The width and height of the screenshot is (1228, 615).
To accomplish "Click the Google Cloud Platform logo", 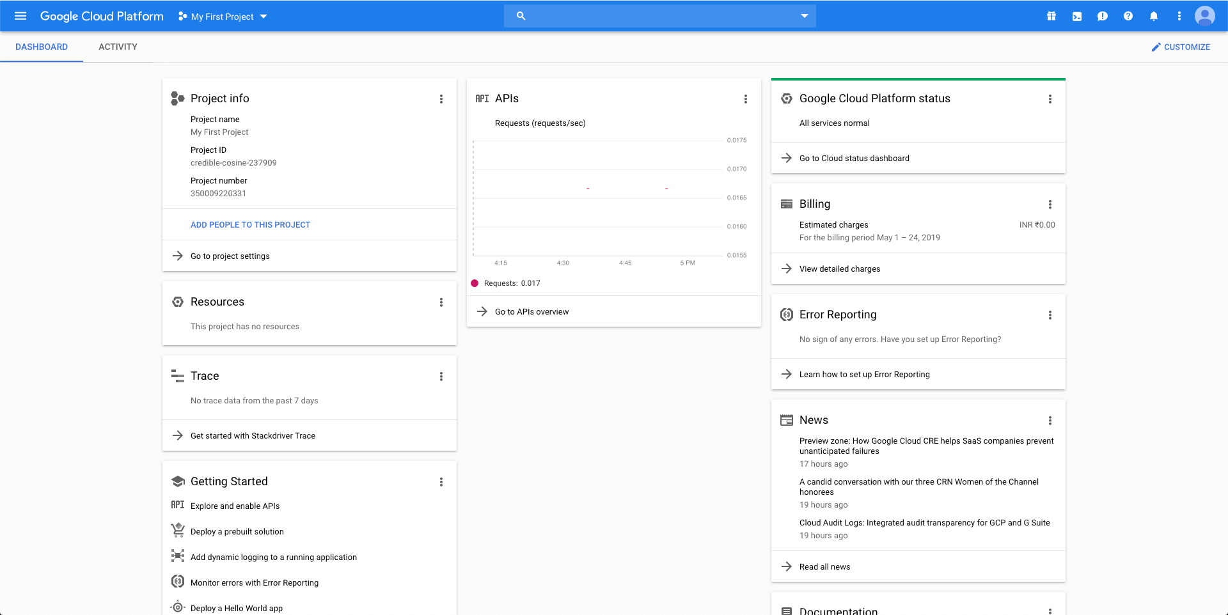I will tap(102, 16).
